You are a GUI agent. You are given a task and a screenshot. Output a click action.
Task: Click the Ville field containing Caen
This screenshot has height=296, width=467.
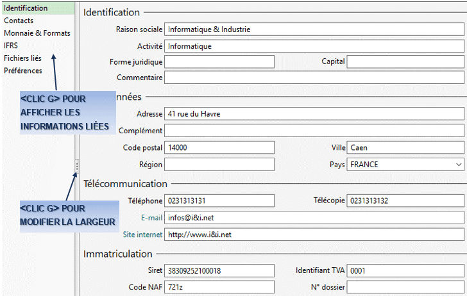pyautogui.click(x=405, y=147)
